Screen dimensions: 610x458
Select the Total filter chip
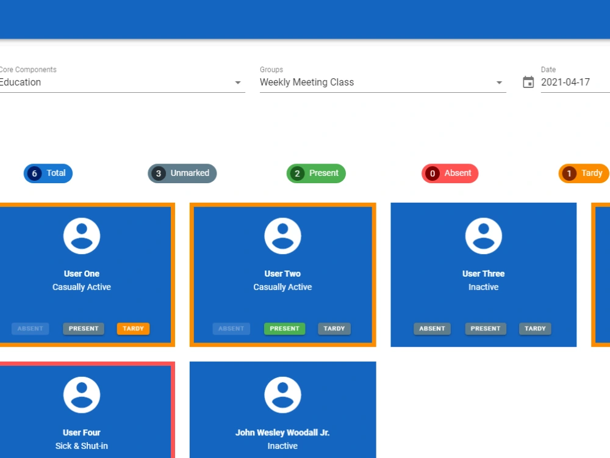pos(48,173)
